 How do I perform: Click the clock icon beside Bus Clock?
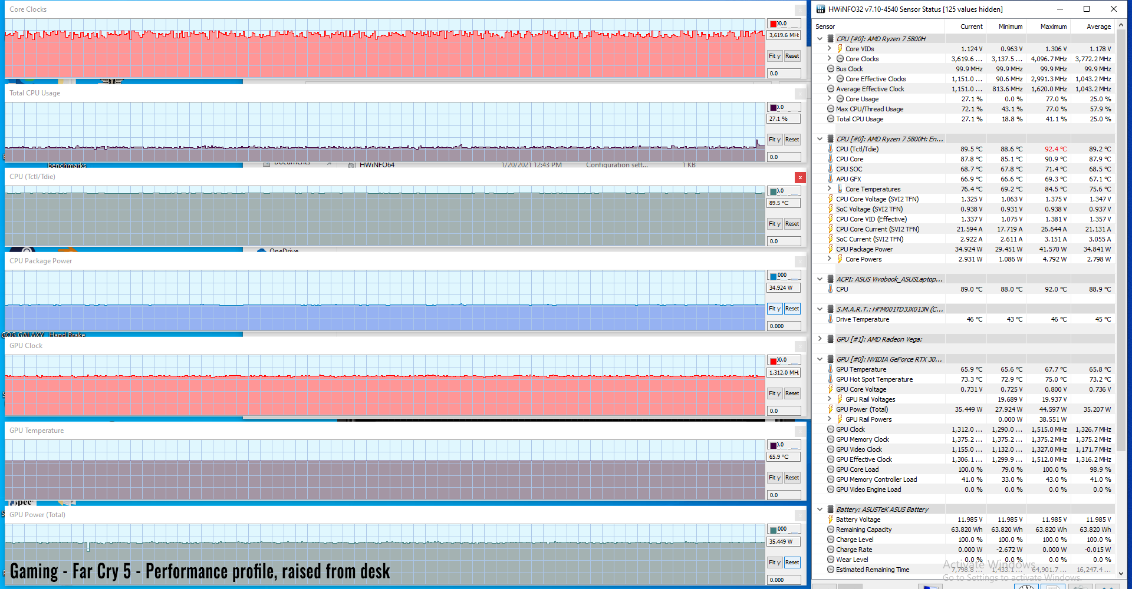point(831,69)
